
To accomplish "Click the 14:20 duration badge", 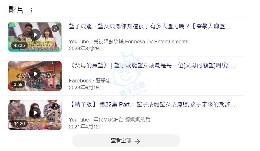I will tap(19, 124).
